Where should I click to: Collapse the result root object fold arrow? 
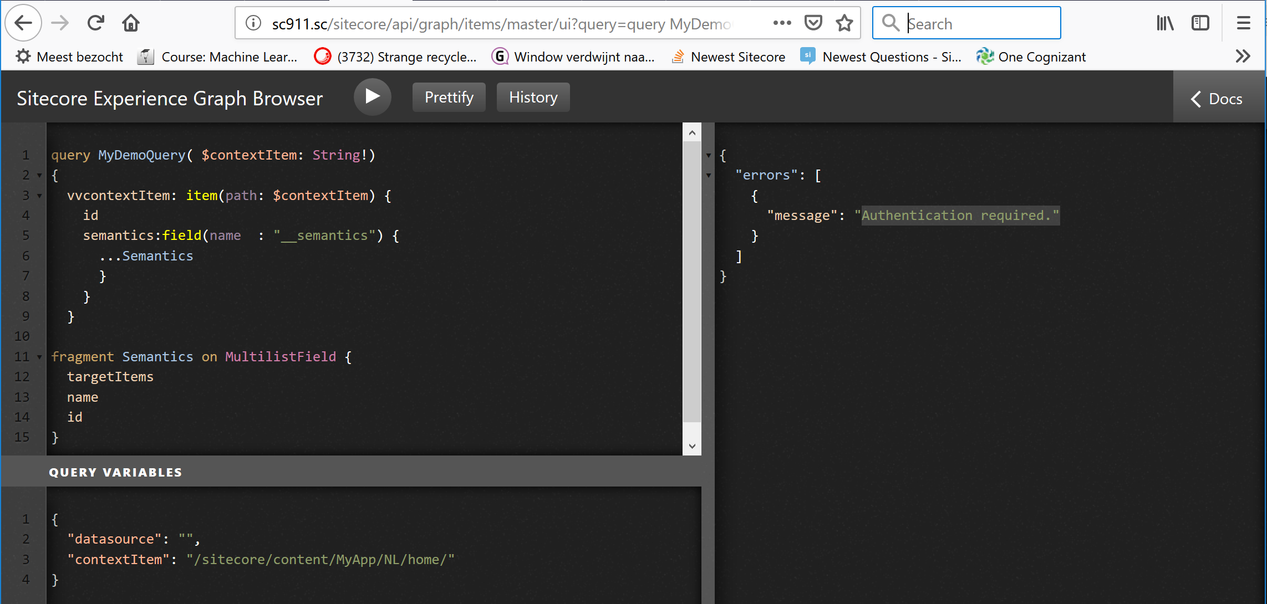point(708,156)
